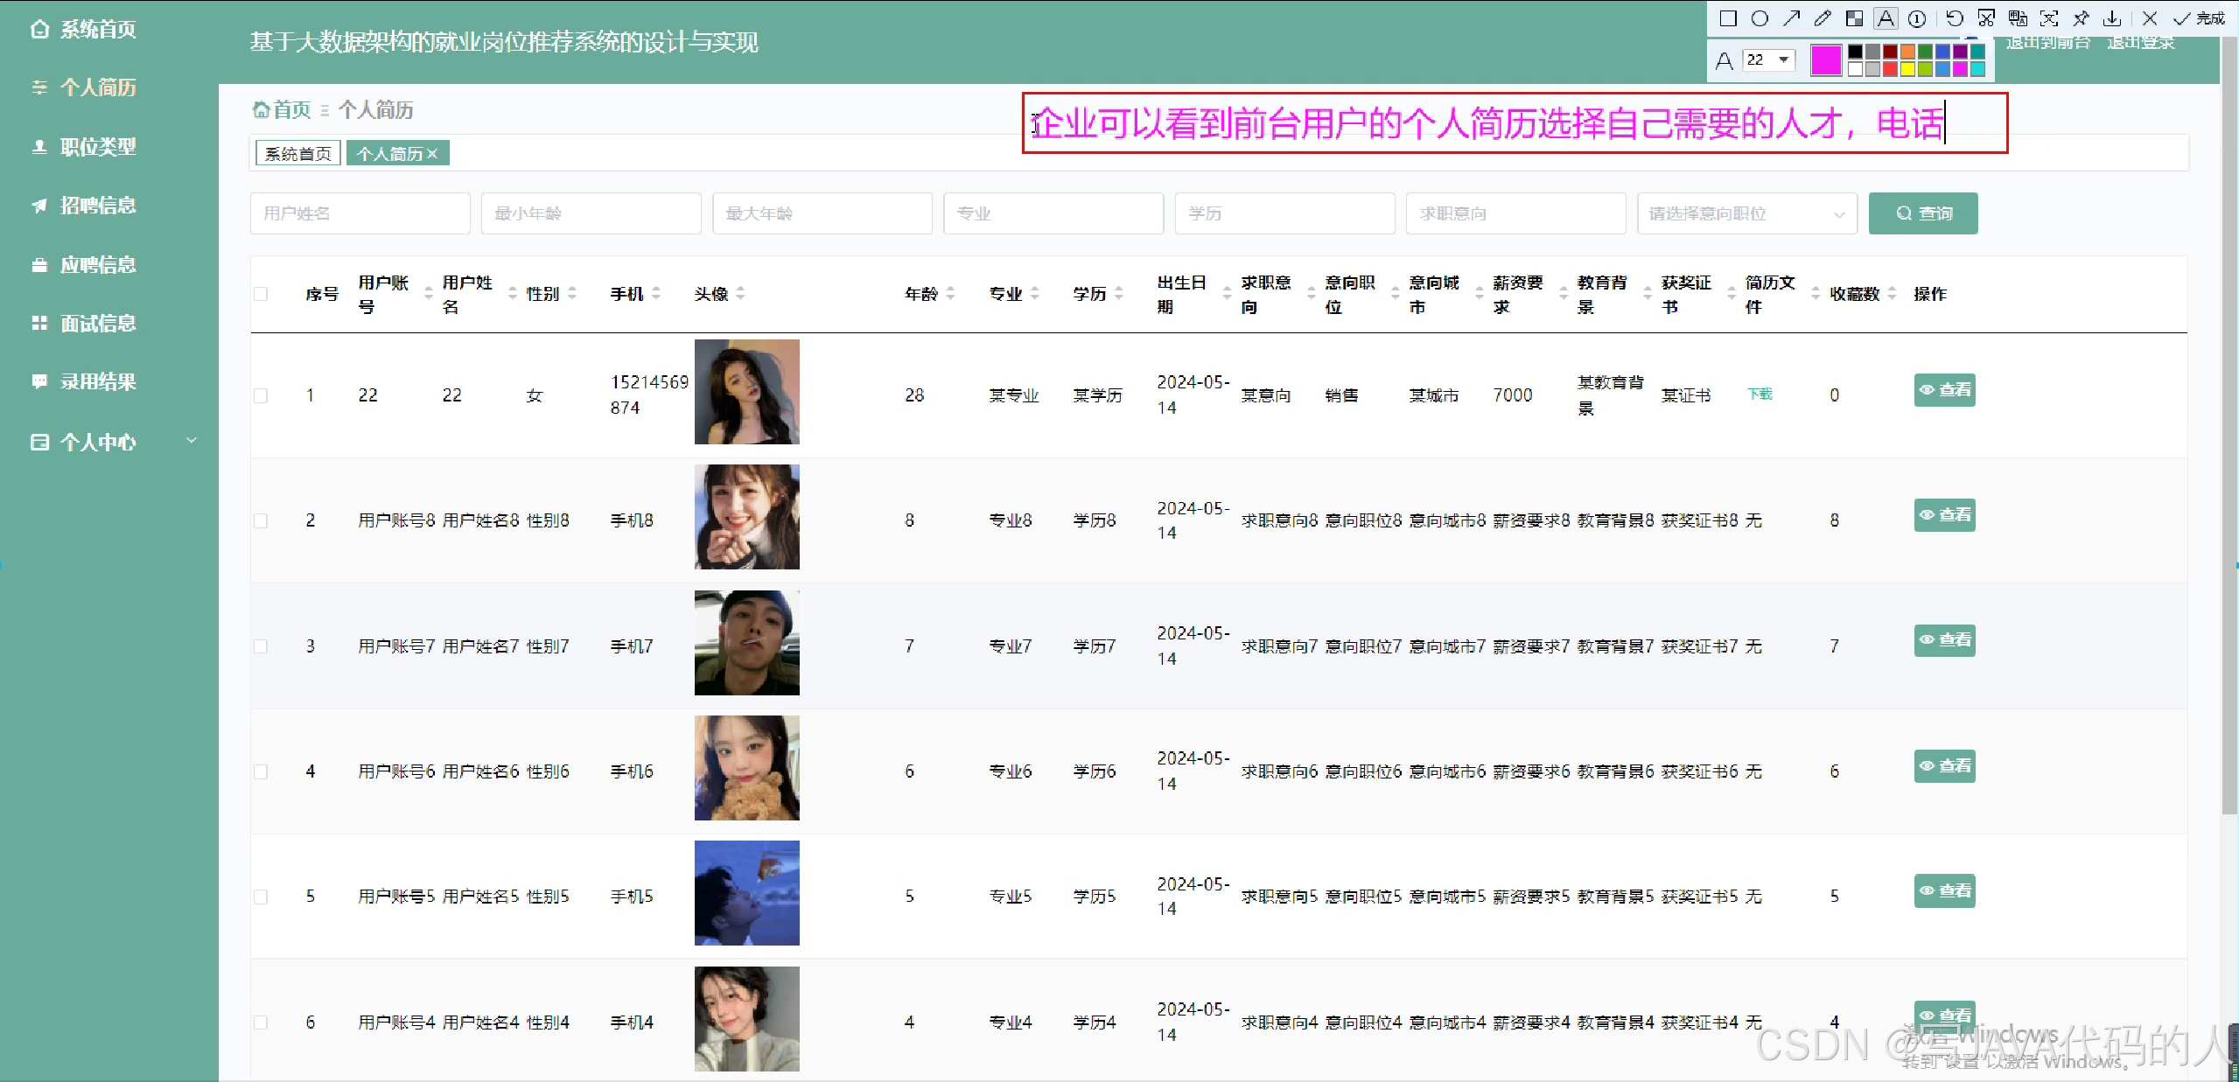Screen dimensions: 2239x1082
Task: Sort the table by 收藏数 column arrows
Action: pyautogui.click(x=1892, y=294)
